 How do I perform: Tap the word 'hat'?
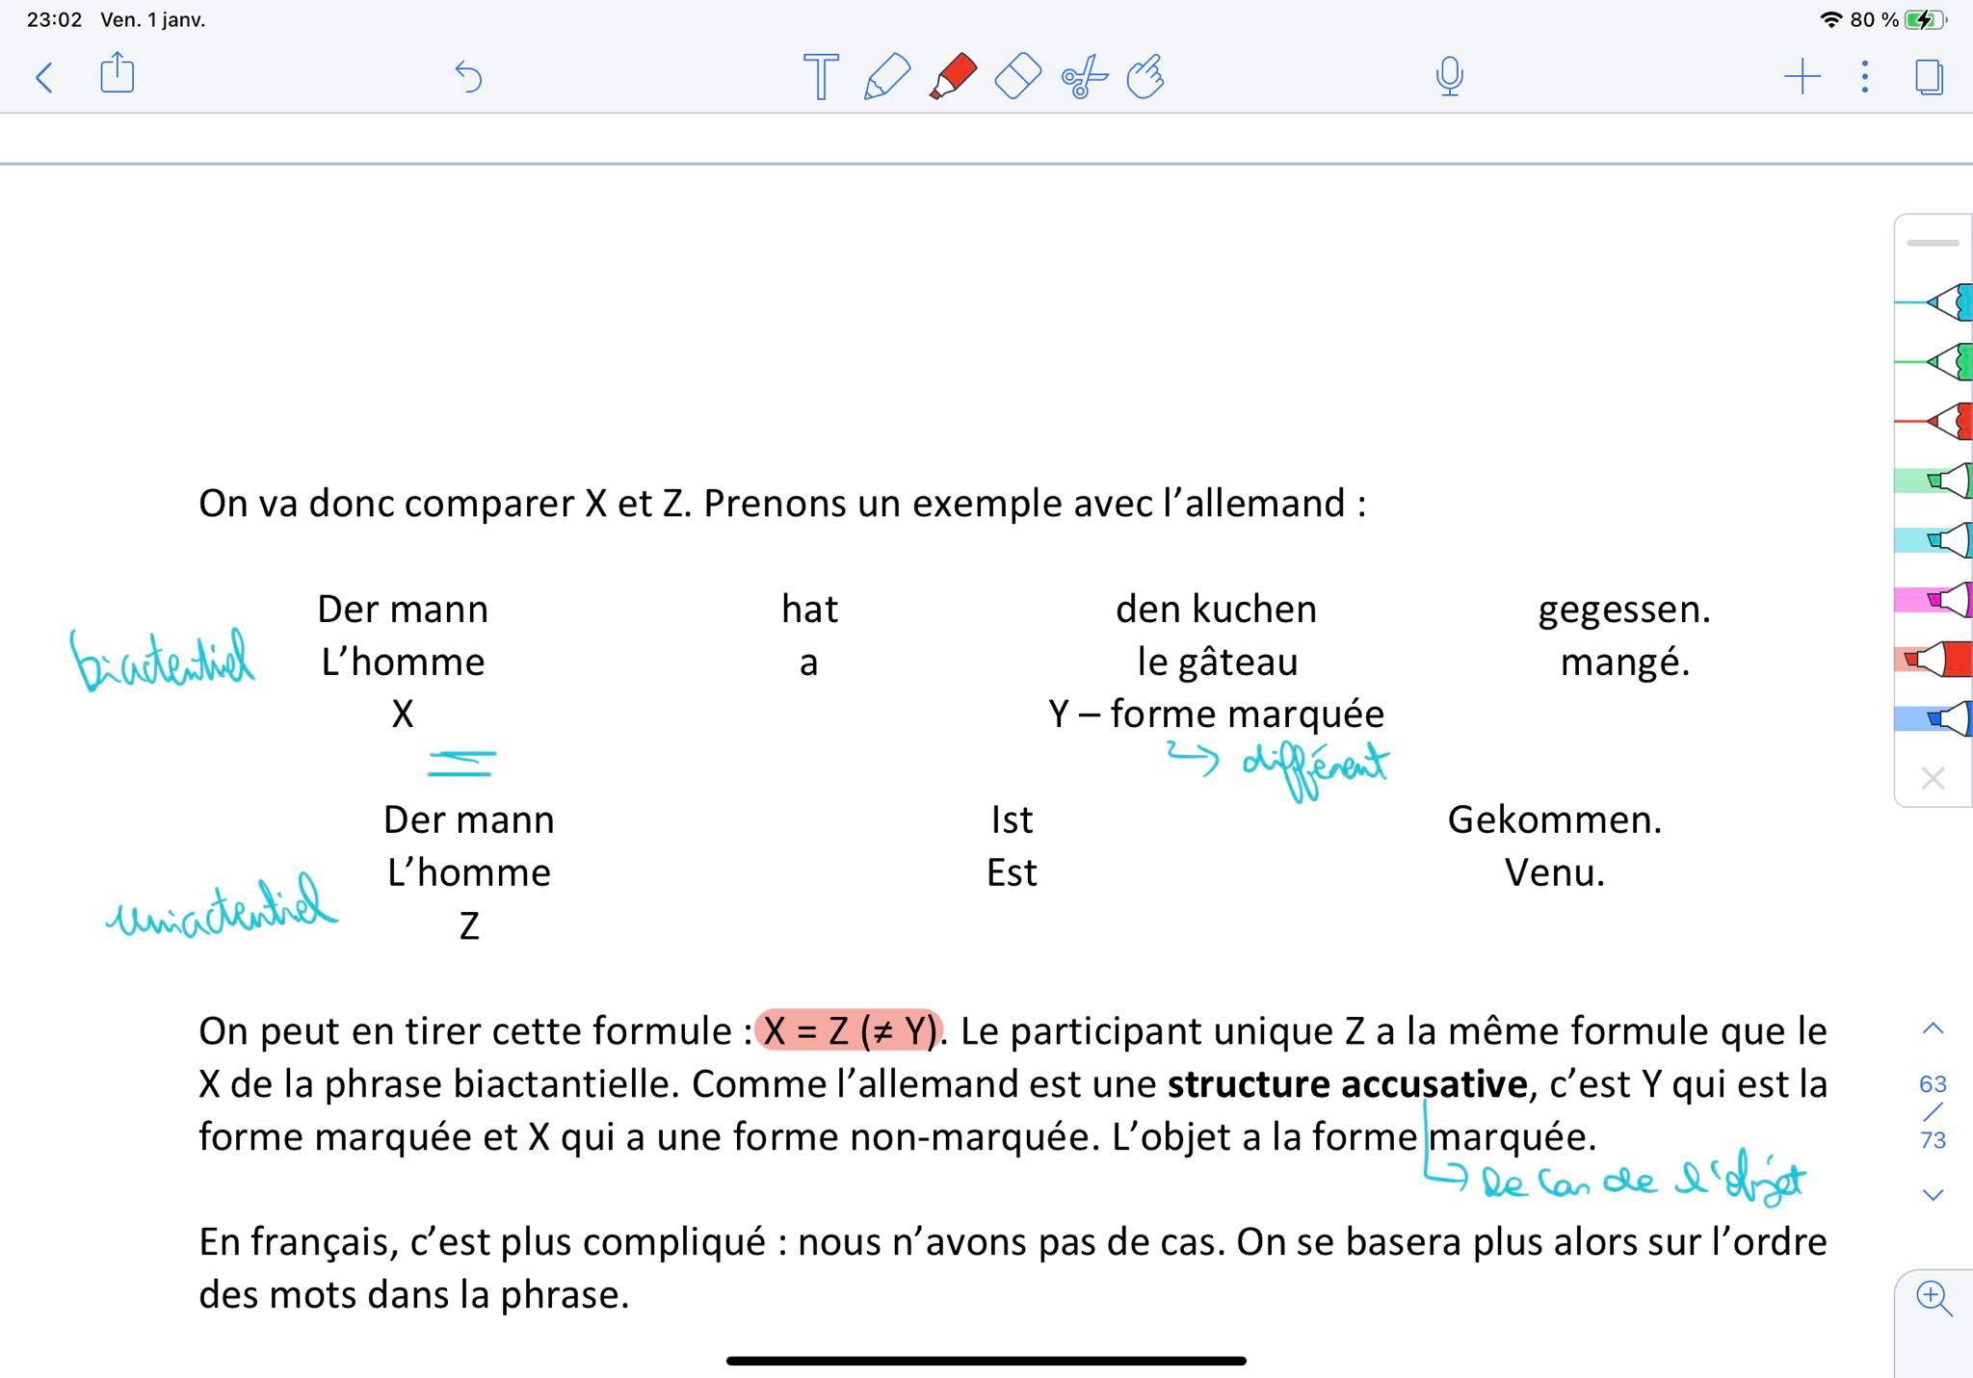click(x=809, y=609)
